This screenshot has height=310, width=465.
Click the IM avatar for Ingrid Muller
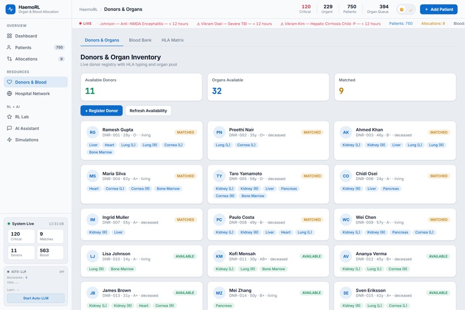(x=92, y=219)
